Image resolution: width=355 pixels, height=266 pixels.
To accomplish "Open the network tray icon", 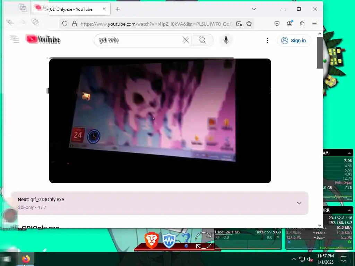I will point(302,259).
